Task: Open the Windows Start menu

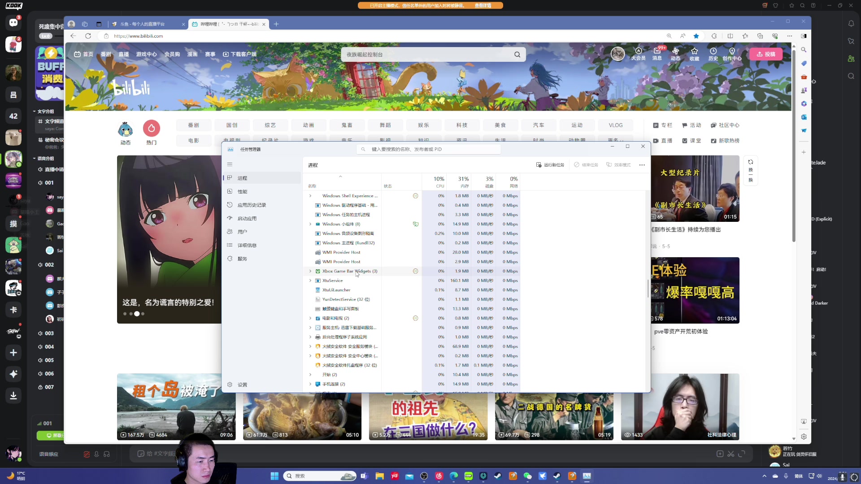Action: [x=274, y=476]
